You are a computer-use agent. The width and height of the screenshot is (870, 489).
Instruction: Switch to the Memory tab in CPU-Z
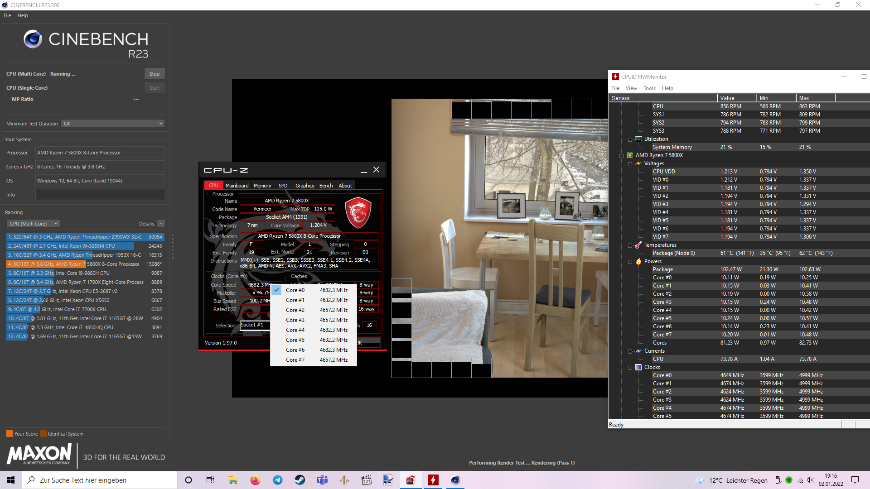pyautogui.click(x=262, y=186)
